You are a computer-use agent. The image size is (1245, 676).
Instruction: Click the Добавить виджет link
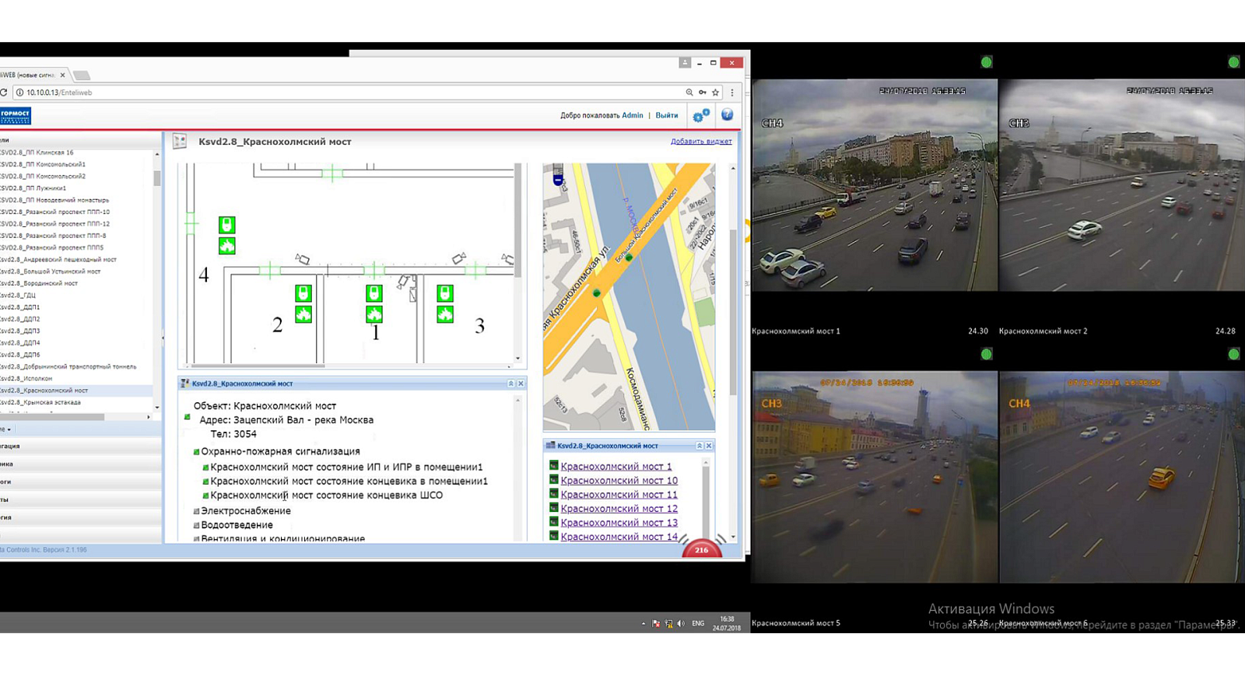click(701, 142)
